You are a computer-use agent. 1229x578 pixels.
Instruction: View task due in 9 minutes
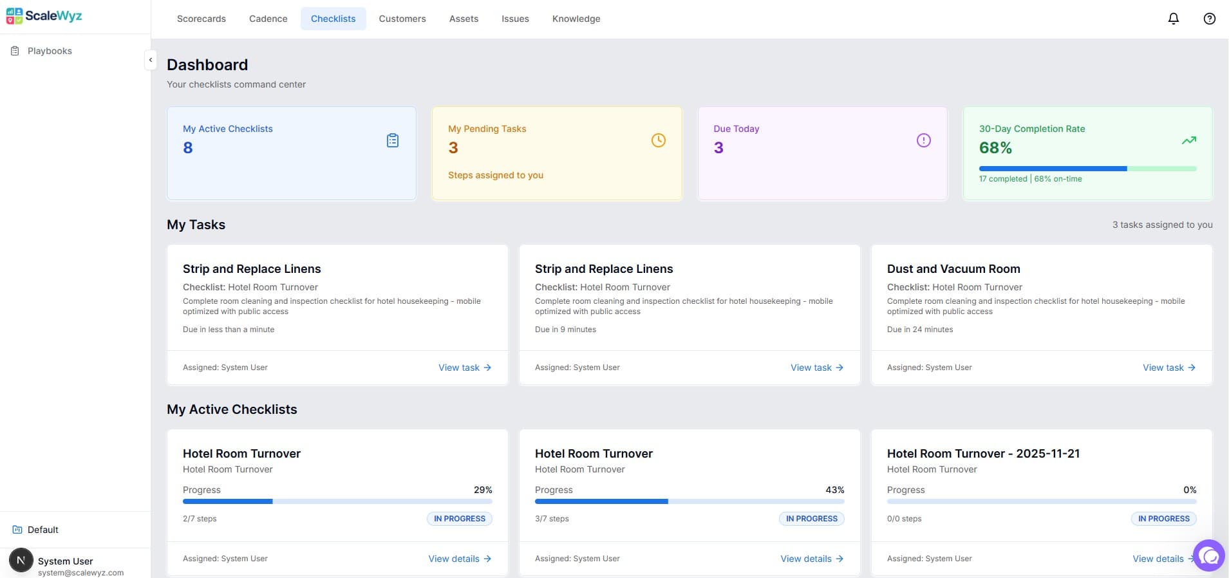click(817, 368)
